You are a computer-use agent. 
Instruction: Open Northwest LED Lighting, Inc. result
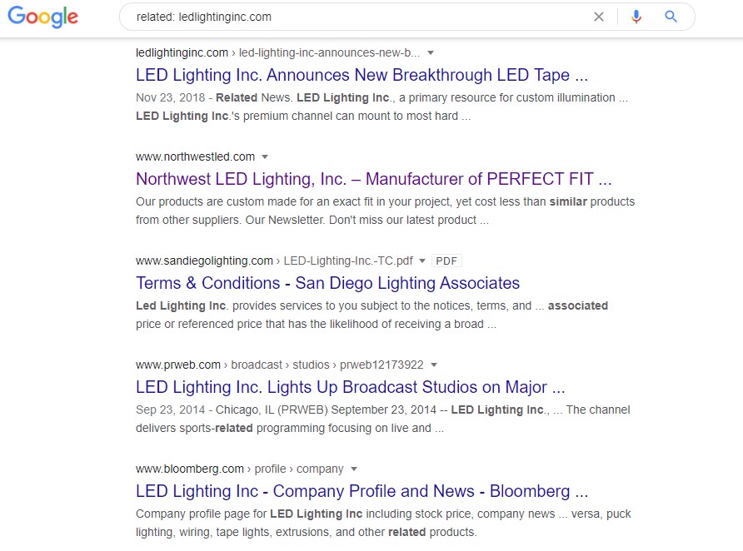tap(374, 179)
